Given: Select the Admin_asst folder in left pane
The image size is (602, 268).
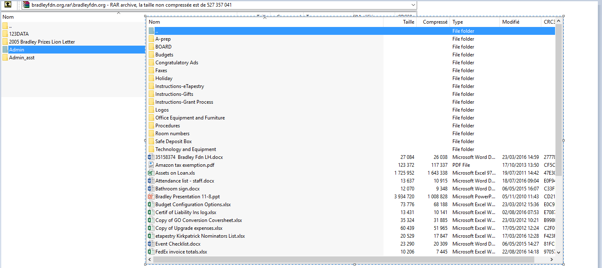Looking at the screenshot, I should tap(22, 58).
